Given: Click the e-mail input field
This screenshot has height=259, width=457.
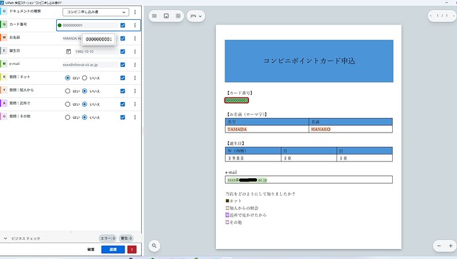Looking at the screenshot, I should coord(90,65).
